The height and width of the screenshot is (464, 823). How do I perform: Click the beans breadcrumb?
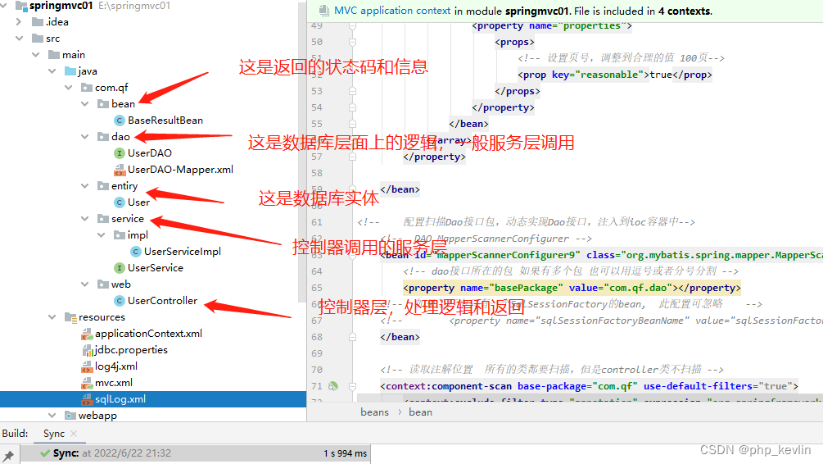(375, 412)
